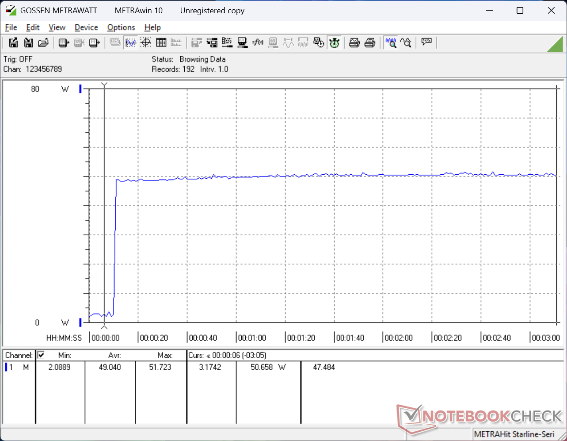The height and width of the screenshot is (441, 567).
Task: Click the first floppy disk save icon
Action: [13, 42]
